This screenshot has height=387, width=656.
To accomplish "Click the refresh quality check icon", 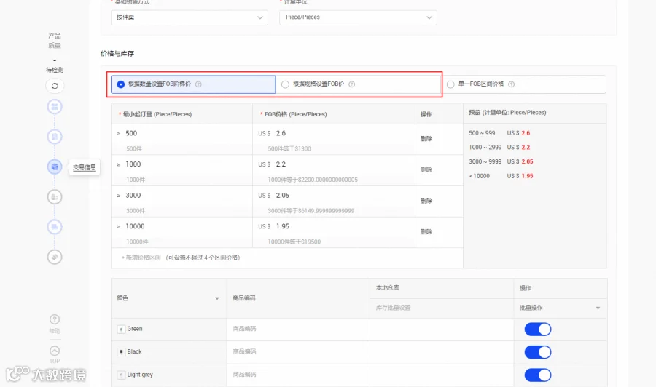I will tap(55, 86).
